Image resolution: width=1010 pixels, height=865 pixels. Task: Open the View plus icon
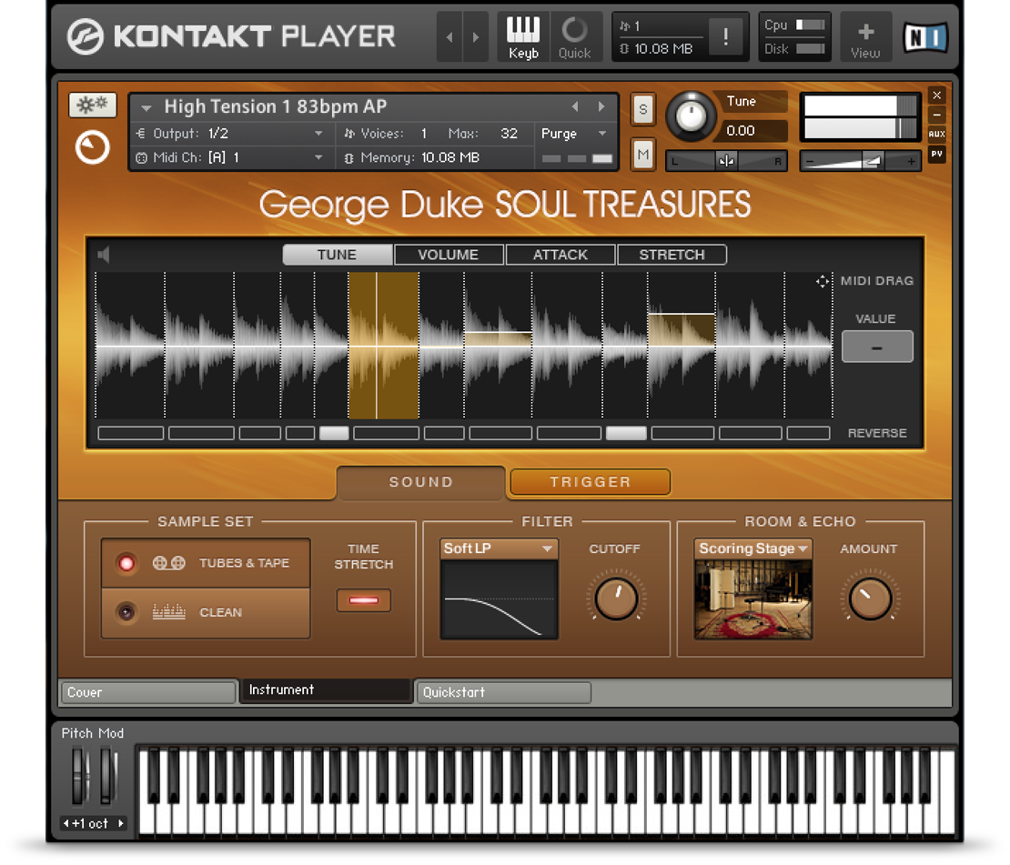pos(865,37)
